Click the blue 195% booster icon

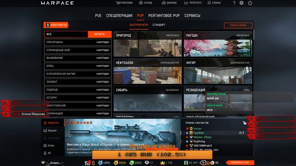(x=100, y=163)
